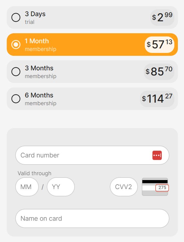Select the 6 Months membership radio button
The image size is (184, 242).
point(16,99)
